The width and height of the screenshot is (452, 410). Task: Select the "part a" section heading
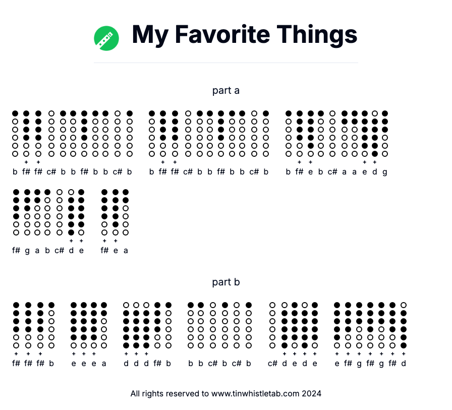[x=226, y=90]
